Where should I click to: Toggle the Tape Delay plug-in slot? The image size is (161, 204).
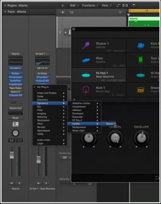(16, 88)
